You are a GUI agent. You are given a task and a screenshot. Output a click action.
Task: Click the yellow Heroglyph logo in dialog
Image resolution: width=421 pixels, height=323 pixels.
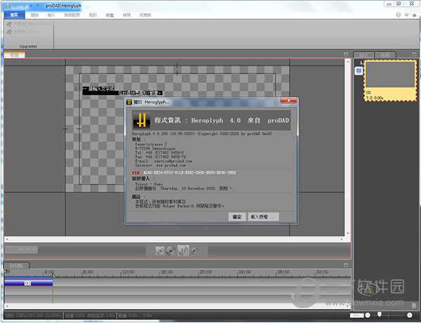141,120
